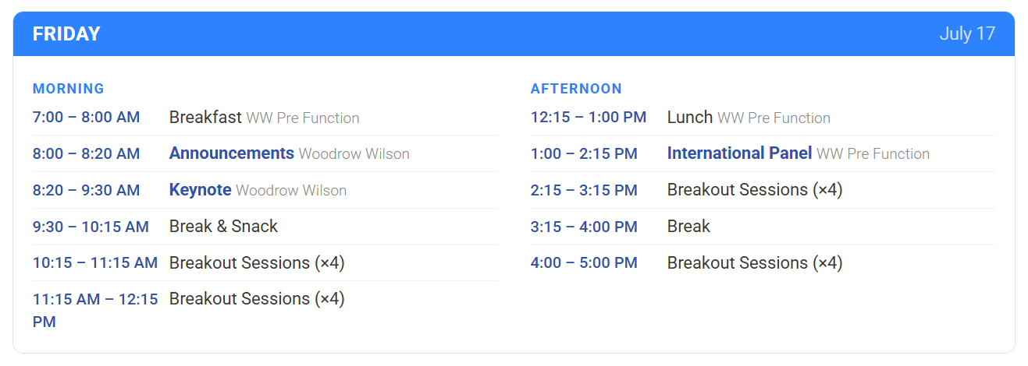Select the 10:15 AM Breakout Sessions entry
This screenshot has width=1028, height=366.
coord(257,263)
